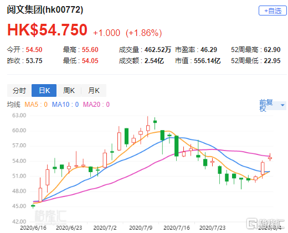288x233 pixels.
Task: Click the 57.00 price axis label
Action: click(19, 146)
